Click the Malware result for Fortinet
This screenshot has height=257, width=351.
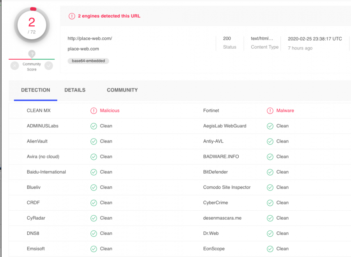click(285, 111)
